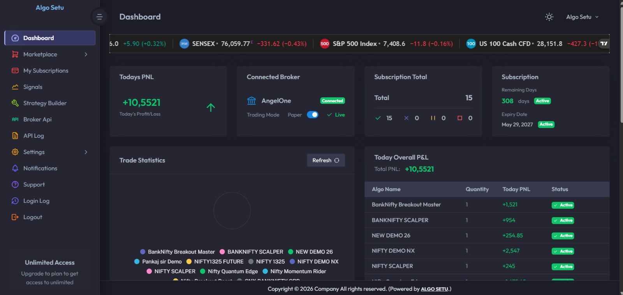Toggle light/dark theme sun icon
Viewport: 623px width, 295px height.
point(549,17)
